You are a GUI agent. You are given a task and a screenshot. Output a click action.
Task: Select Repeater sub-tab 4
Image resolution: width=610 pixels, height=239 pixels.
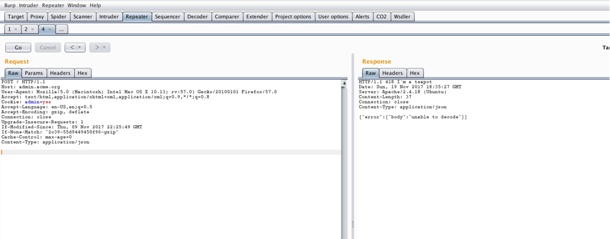tap(43, 29)
